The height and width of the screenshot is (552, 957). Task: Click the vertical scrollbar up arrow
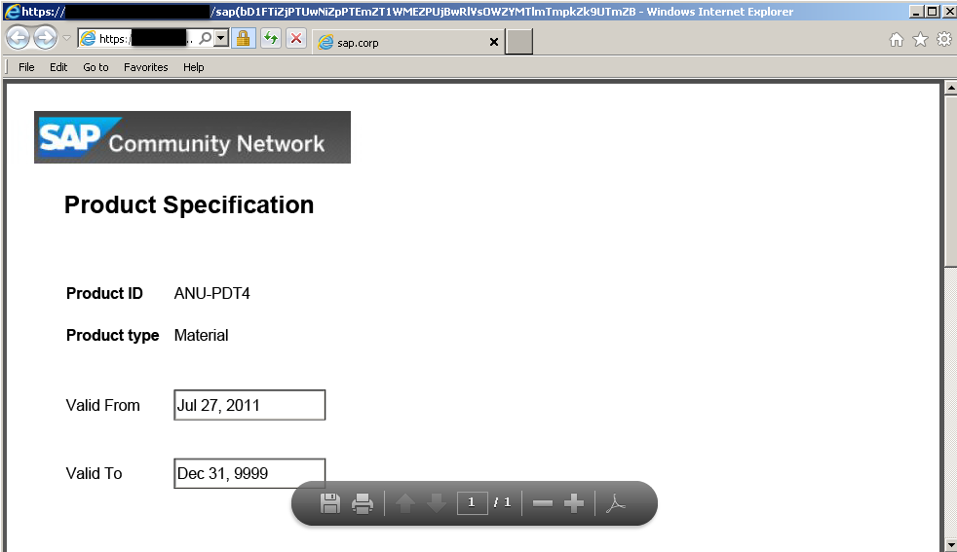tap(950, 88)
